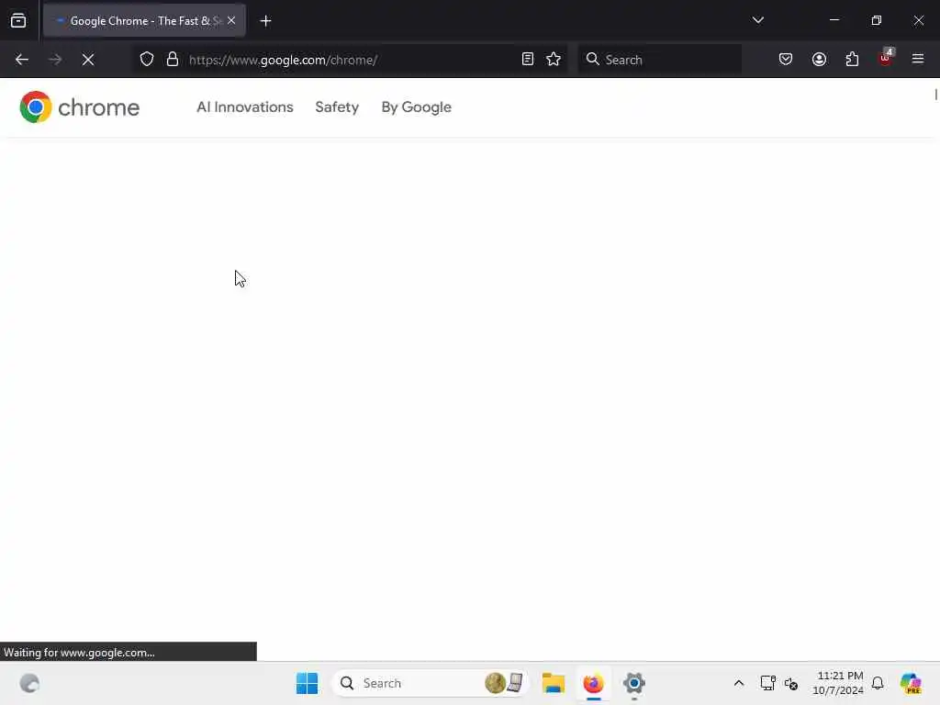Viewport: 940px width, 705px height.
Task: Show hidden system tray icons
Action: (739, 683)
